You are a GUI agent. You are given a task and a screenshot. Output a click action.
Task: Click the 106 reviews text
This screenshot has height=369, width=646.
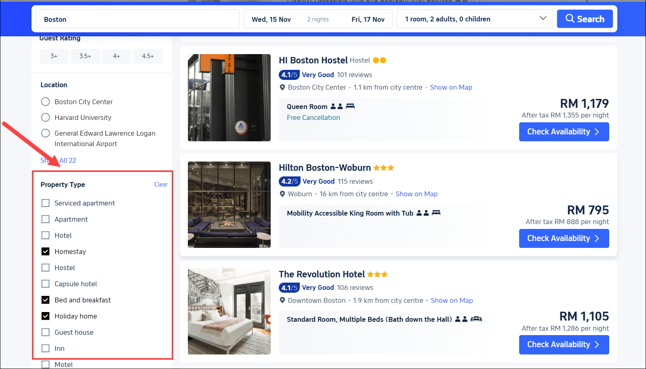[x=355, y=287]
